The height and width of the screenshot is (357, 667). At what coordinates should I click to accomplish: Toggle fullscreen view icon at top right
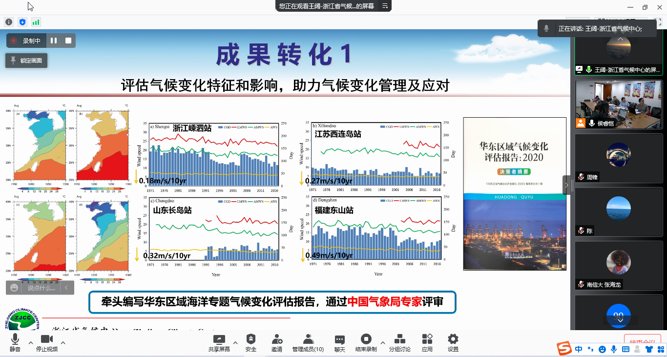point(658,22)
